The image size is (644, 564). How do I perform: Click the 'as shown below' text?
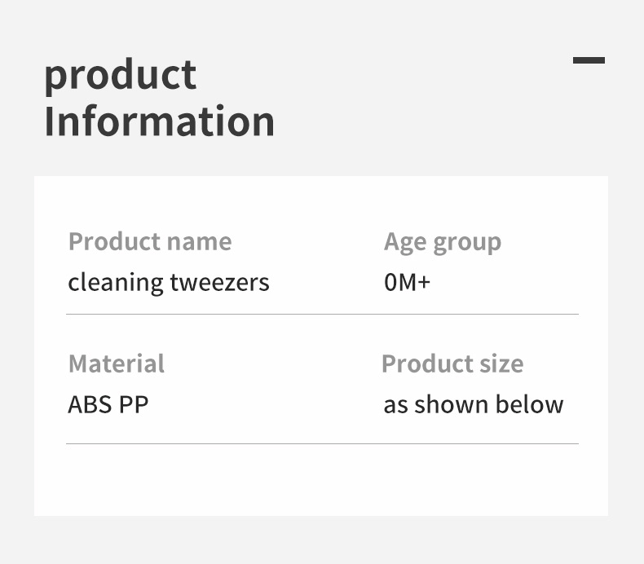tap(473, 404)
